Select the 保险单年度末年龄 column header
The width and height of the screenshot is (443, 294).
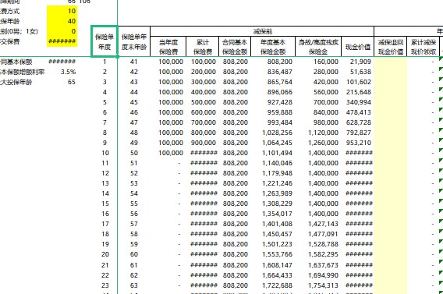click(x=134, y=41)
